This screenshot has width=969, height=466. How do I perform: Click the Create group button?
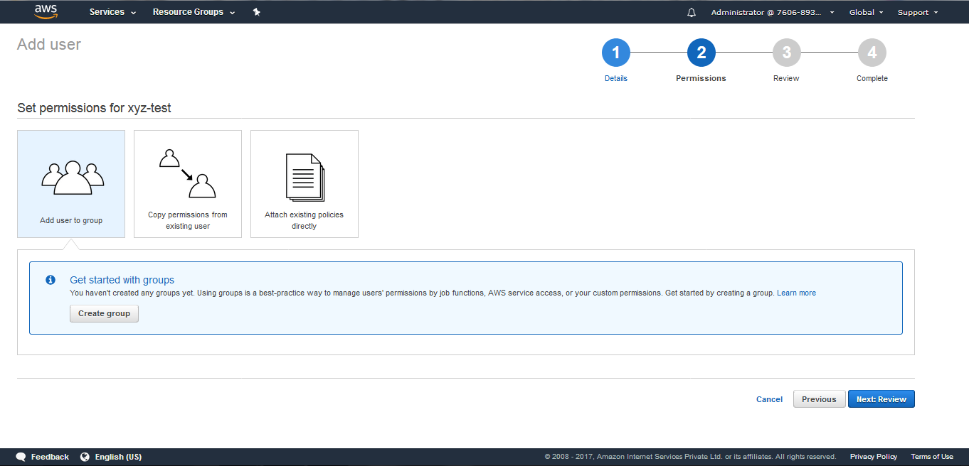104,313
